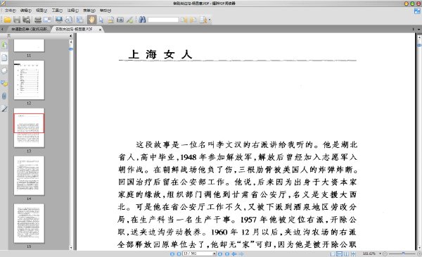Click the tab scroll left arrow

pos(2,29)
